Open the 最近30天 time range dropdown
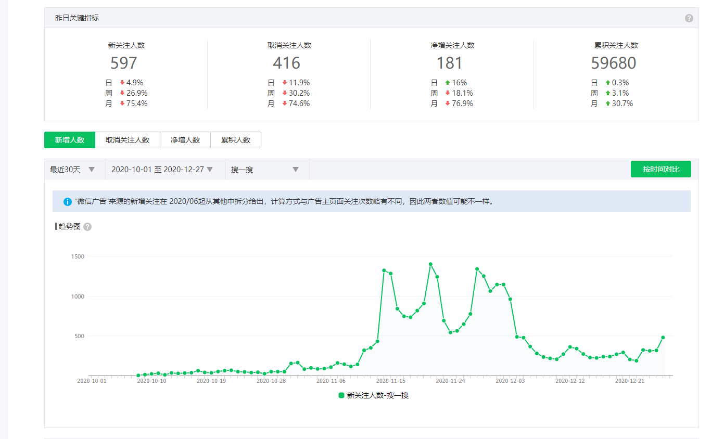724x439 pixels. 72,170
